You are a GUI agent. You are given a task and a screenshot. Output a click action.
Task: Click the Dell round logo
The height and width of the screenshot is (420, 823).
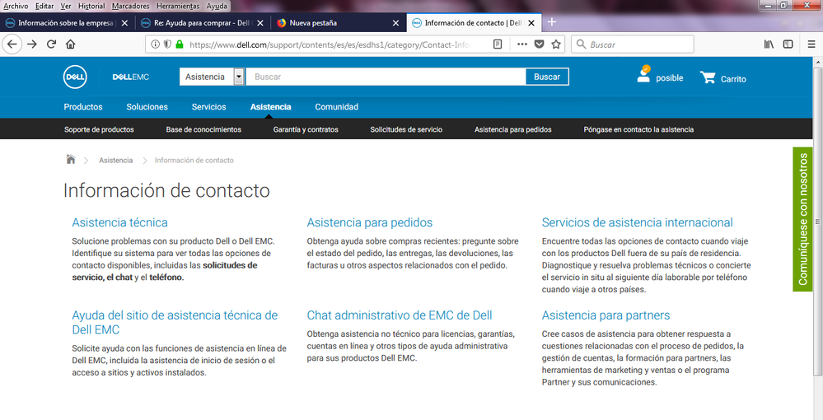pos(75,77)
